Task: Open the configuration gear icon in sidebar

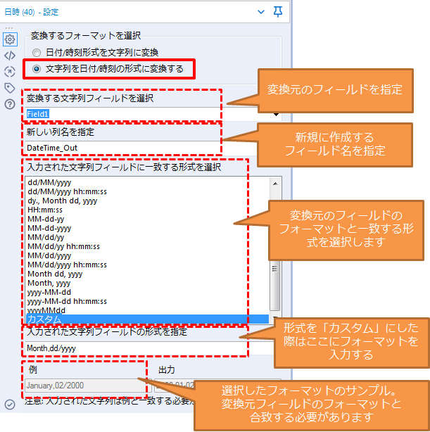Action: tap(9, 39)
